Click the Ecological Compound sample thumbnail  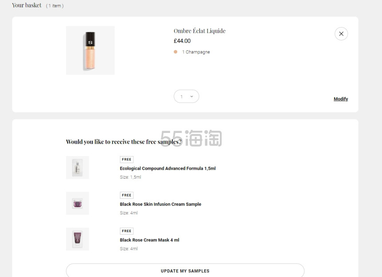tap(77, 167)
